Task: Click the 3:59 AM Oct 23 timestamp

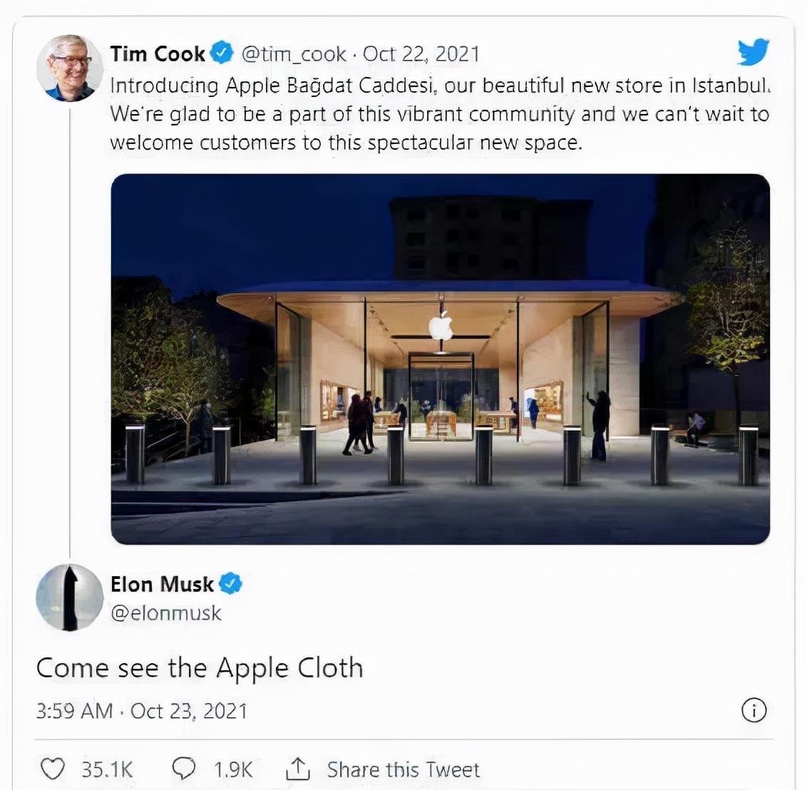Action: point(142,711)
